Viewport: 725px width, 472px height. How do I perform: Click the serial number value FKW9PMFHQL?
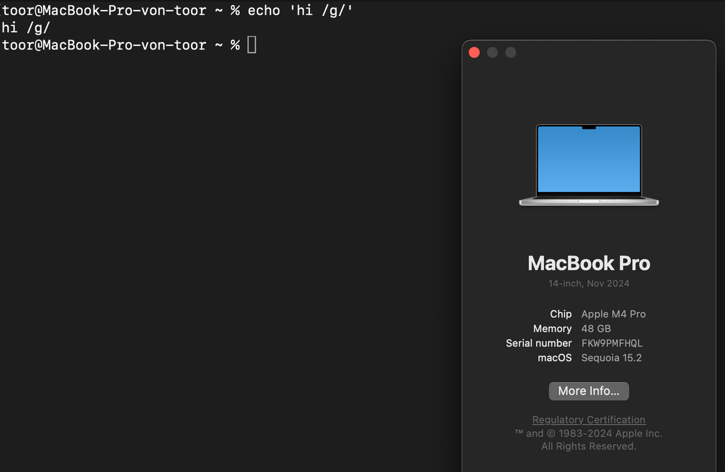click(x=612, y=343)
